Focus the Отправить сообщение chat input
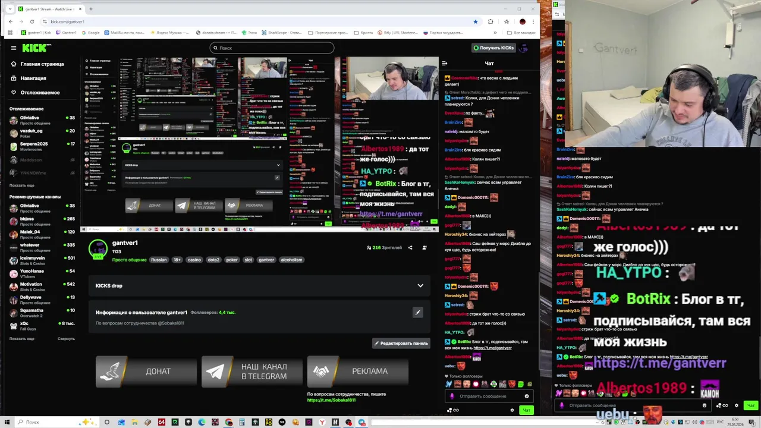The width and height of the screenshot is (761, 428). (488, 396)
